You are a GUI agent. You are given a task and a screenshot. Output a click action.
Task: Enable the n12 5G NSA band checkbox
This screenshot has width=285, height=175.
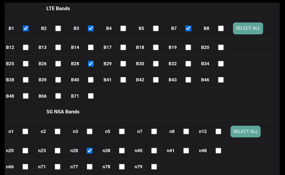click(218, 131)
